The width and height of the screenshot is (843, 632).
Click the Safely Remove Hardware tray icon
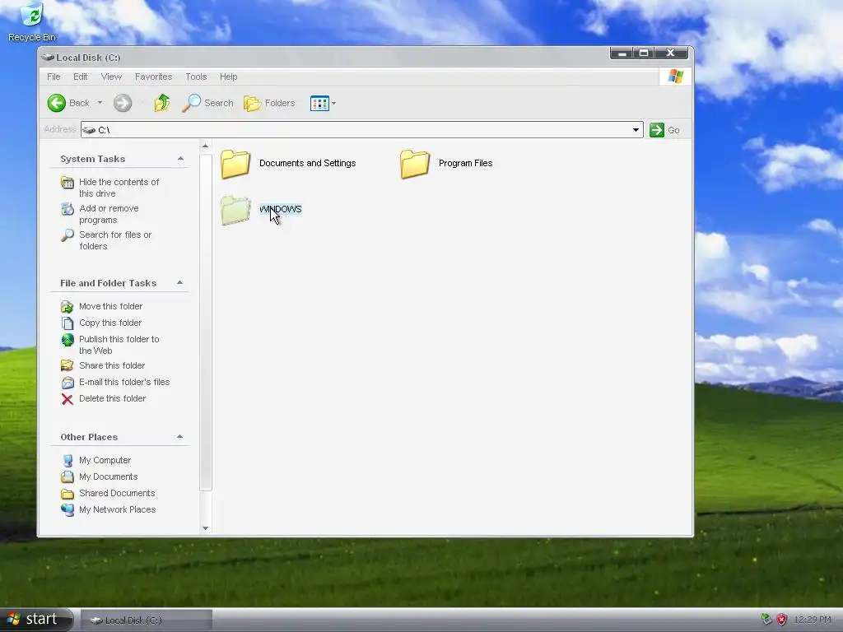click(766, 620)
